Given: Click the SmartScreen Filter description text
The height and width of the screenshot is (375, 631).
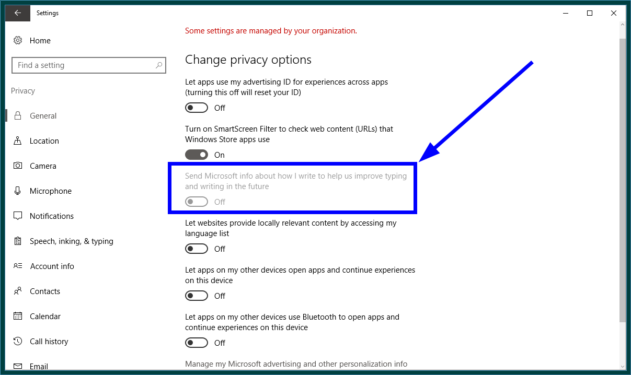Looking at the screenshot, I should pyautogui.click(x=289, y=134).
